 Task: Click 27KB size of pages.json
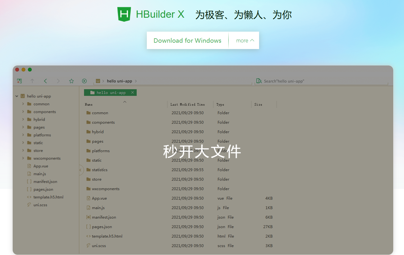click(268, 227)
